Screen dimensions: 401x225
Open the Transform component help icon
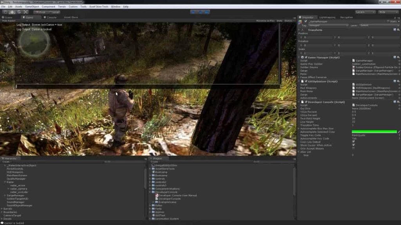coord(395,30)
